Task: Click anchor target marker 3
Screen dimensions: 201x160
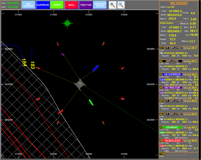Action: click(103, 122)
